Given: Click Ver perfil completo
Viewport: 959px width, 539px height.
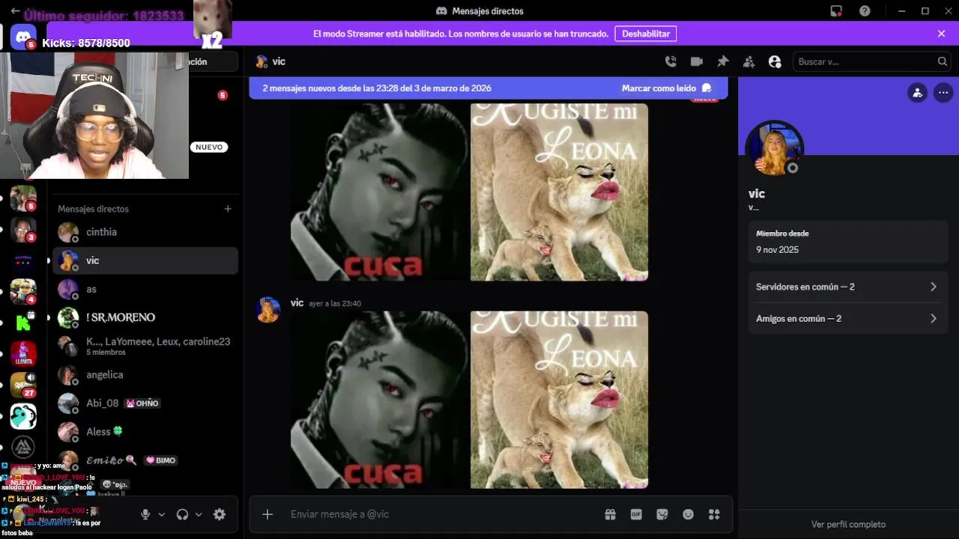Looking at the screenshot, I should tap(848, 524).
